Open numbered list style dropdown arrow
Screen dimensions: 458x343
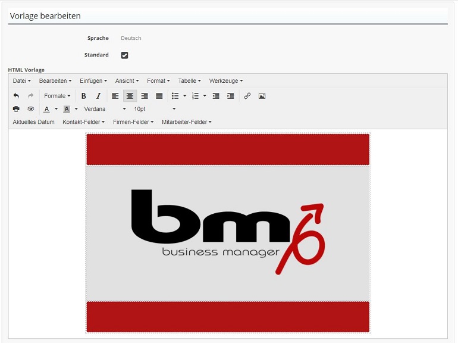(205, 96)
